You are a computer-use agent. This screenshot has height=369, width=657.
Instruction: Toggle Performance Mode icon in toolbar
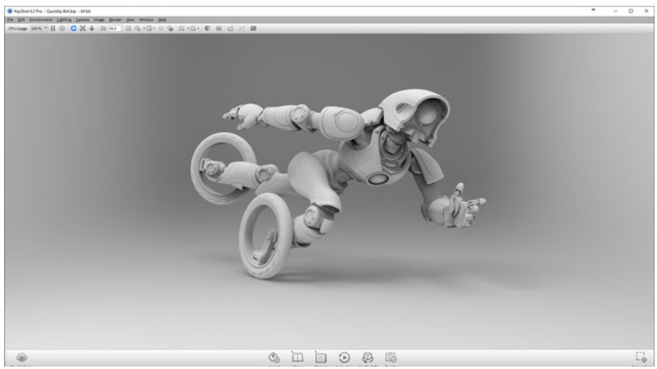click(63, 27)
